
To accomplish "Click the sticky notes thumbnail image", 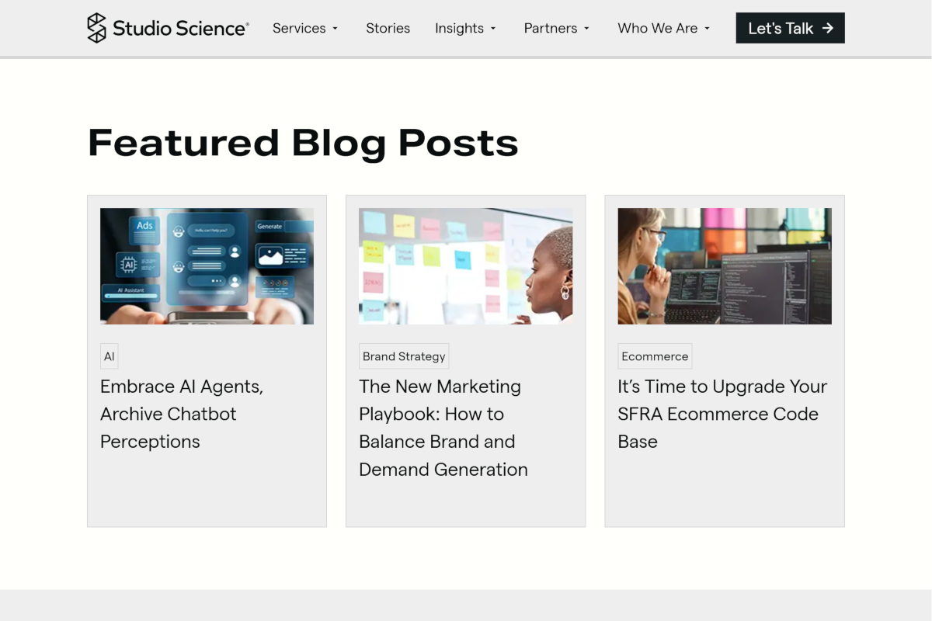I will pos(465,265).
